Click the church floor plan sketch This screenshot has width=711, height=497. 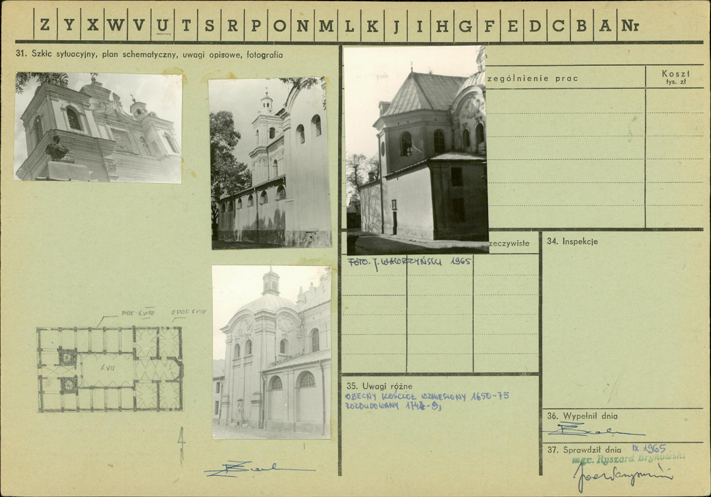click(x=110, y=369)
